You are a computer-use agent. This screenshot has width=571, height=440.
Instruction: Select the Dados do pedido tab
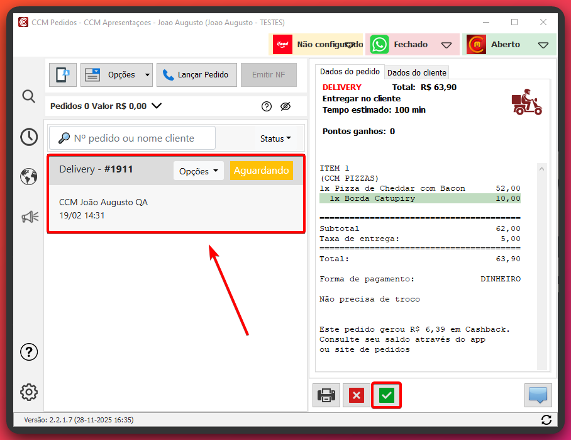pos(350,72)
